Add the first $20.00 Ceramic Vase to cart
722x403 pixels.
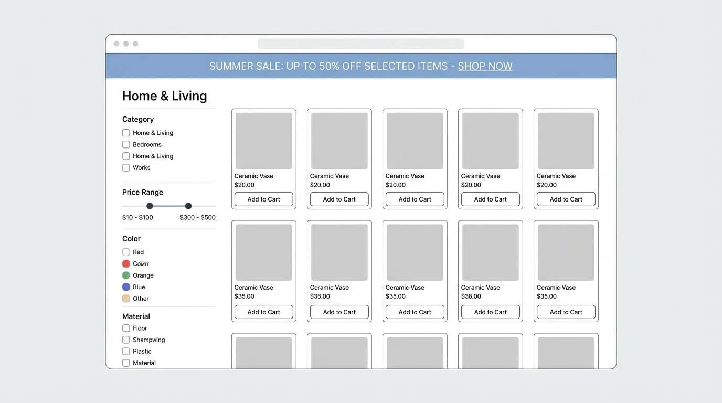pos(263,199)
